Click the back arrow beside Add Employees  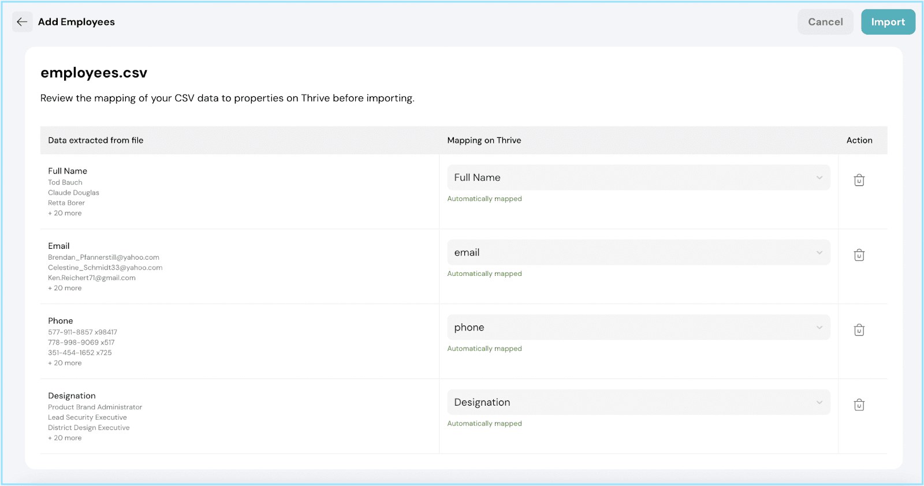point(22,22)
